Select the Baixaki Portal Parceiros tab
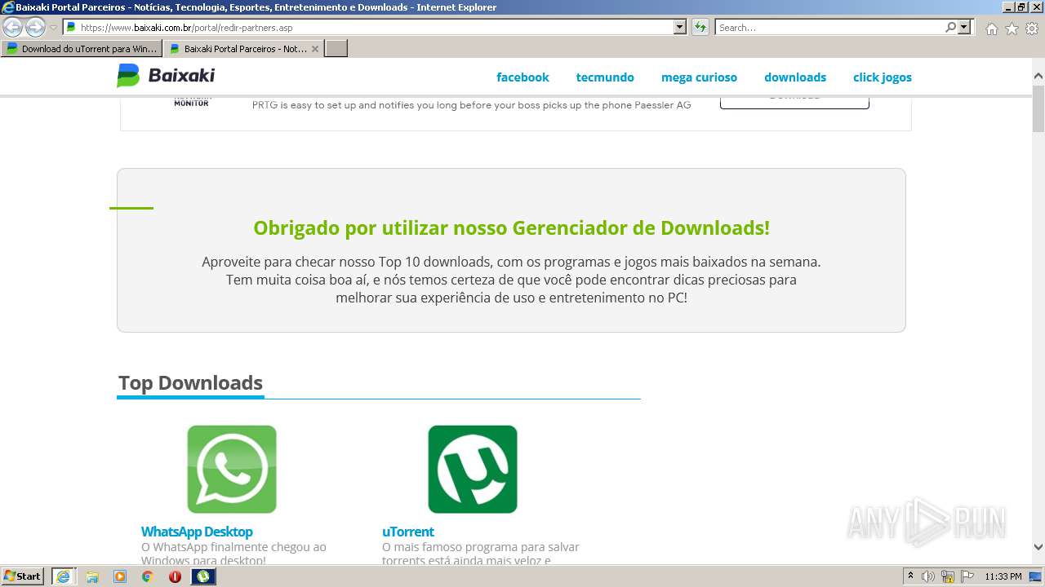Viewport: 1045px width, 587px height. pyautogui.click(x=237, y=49)
